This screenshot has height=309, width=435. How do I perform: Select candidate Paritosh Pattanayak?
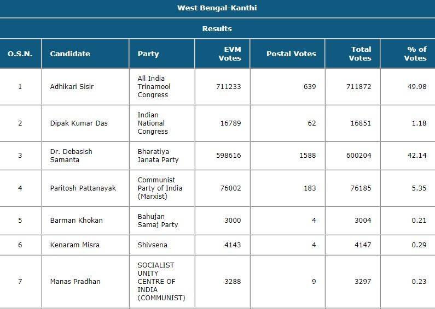tap(83, 188)
